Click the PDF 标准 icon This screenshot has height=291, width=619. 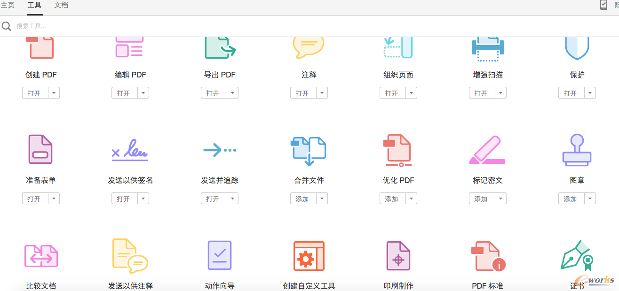pyautogui.click(x=488, y=256)
